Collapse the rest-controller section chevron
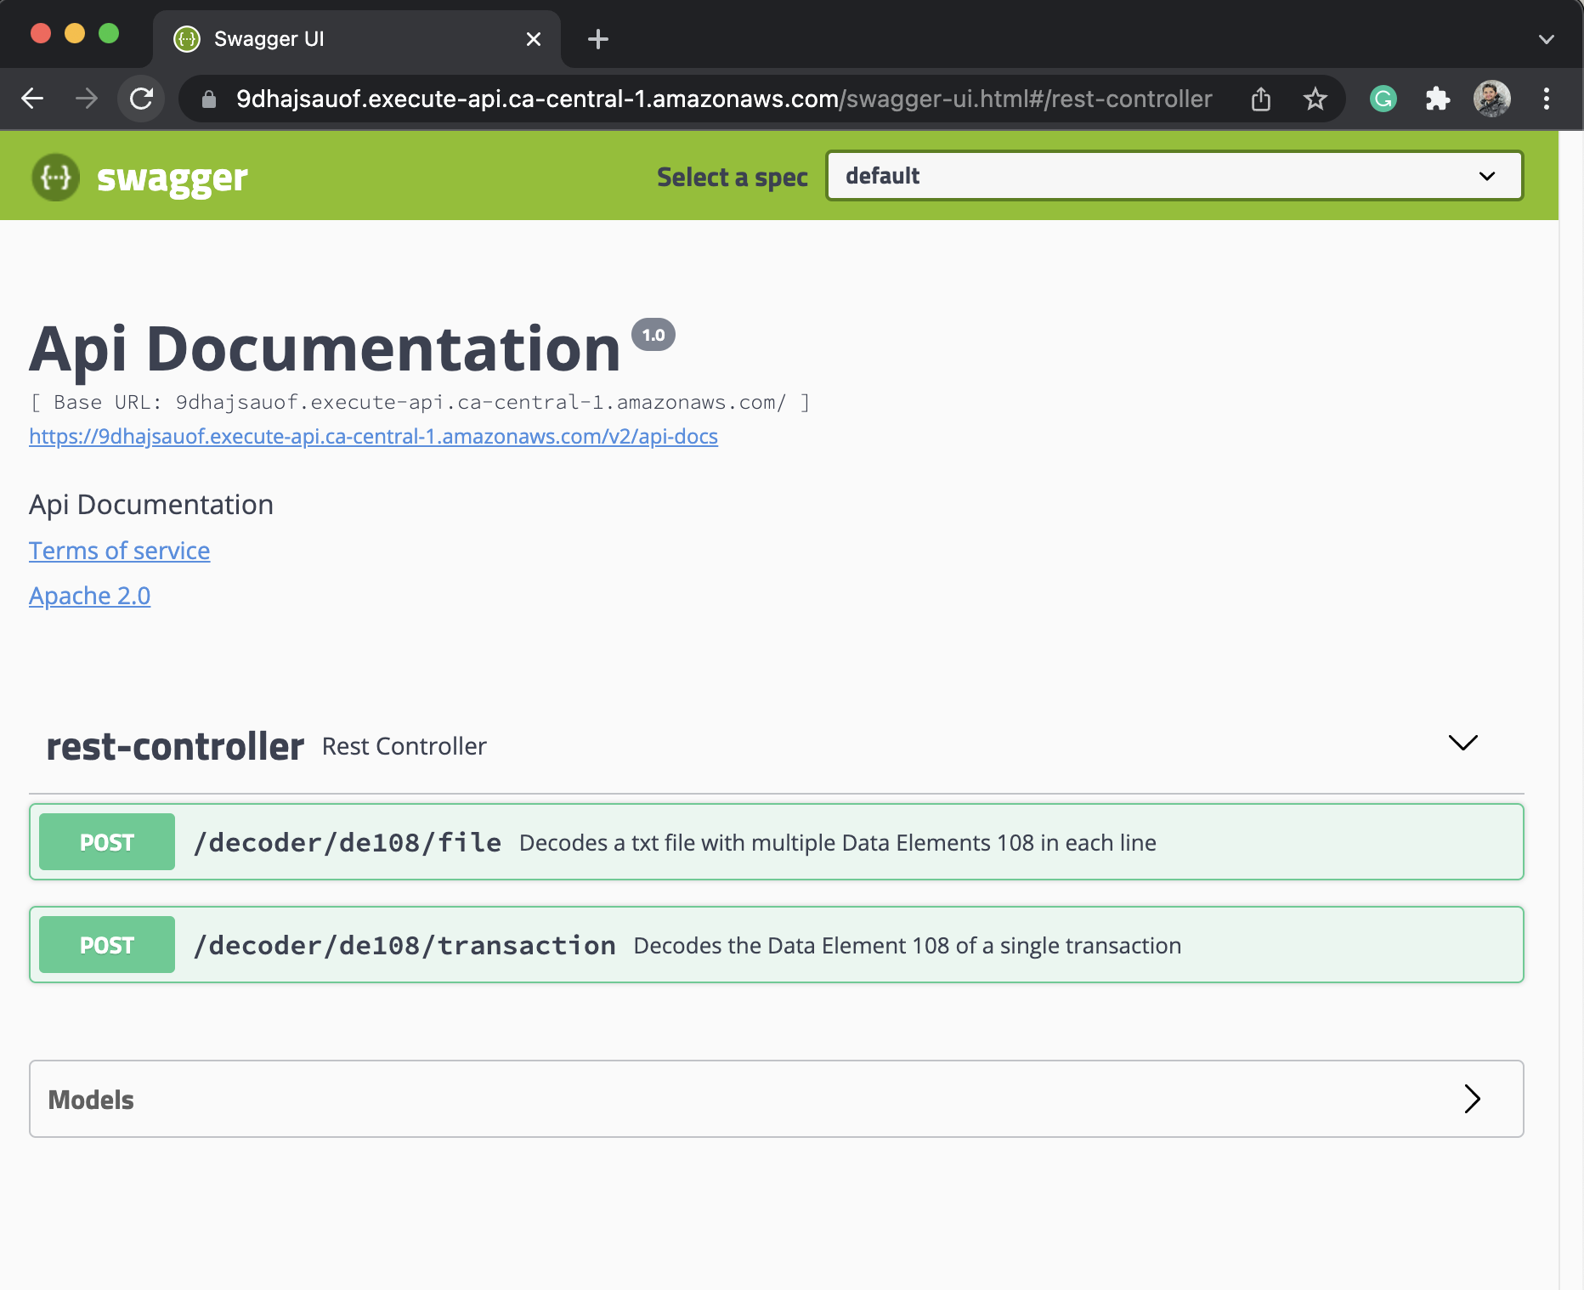This screenshot has width=1584, height=1290. [x=1463, y=743]
